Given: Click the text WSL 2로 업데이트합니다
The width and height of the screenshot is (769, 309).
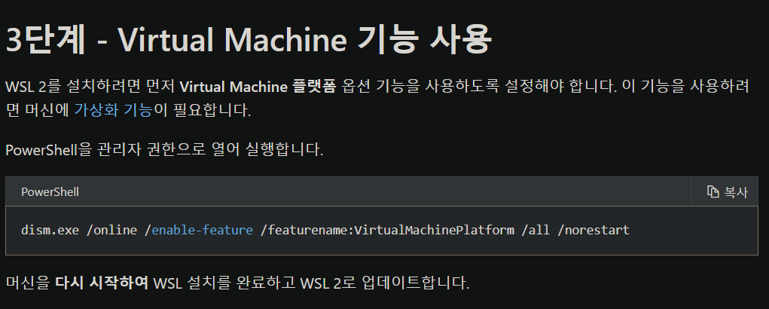Looking at the screenshot, I should point(384,283).
